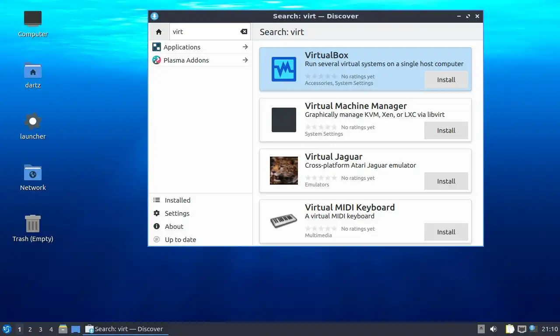Install Virtual Jaguar

click(x=446, y=181)
